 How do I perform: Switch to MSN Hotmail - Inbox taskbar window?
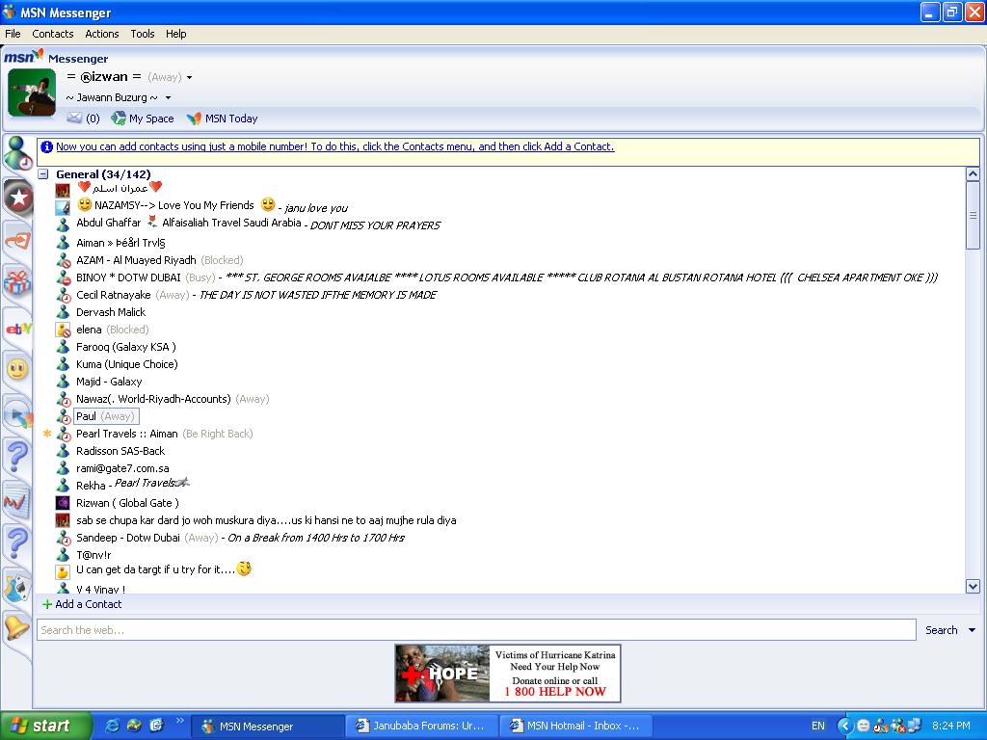(576, 726)
